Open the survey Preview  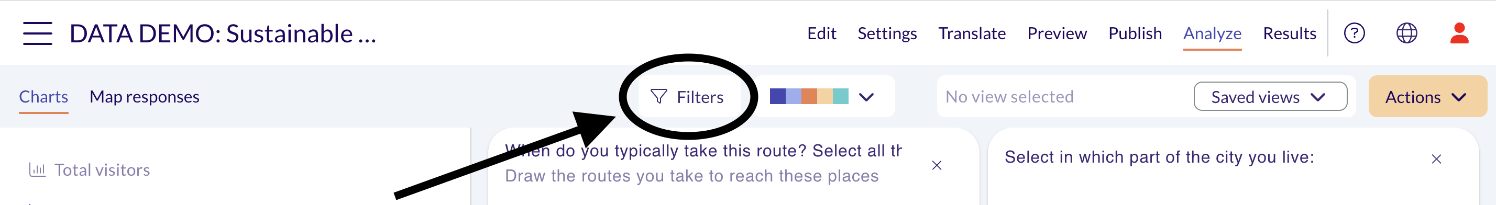(x=1057, y=33)
